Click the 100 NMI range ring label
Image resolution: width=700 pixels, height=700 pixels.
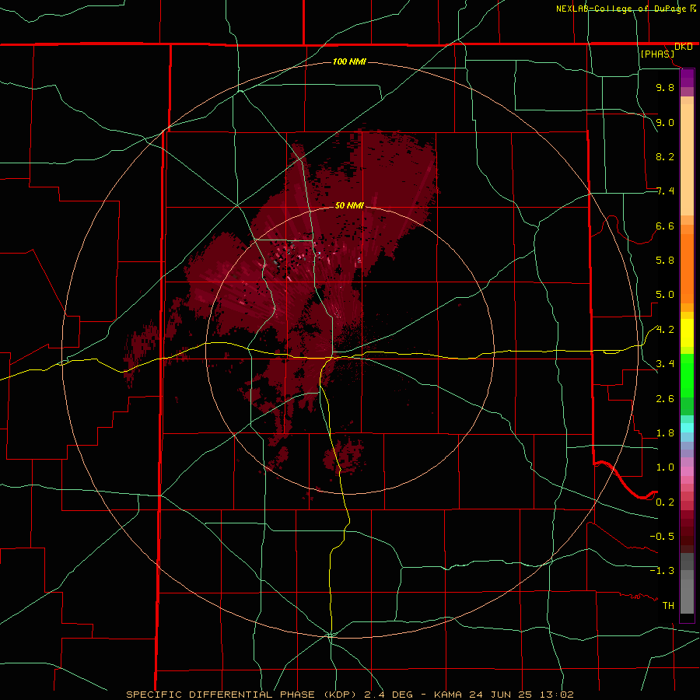(349, 61)
